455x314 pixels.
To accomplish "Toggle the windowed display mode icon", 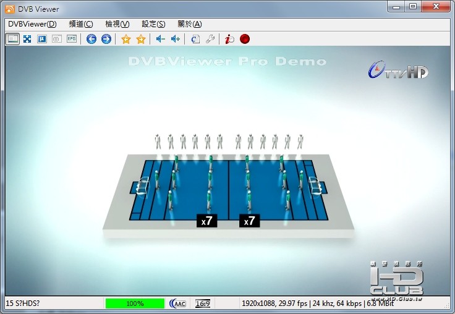I will coord(12,39).
